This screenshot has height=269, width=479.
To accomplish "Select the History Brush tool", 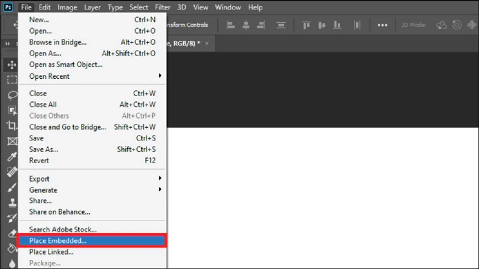I will point(12,218).
